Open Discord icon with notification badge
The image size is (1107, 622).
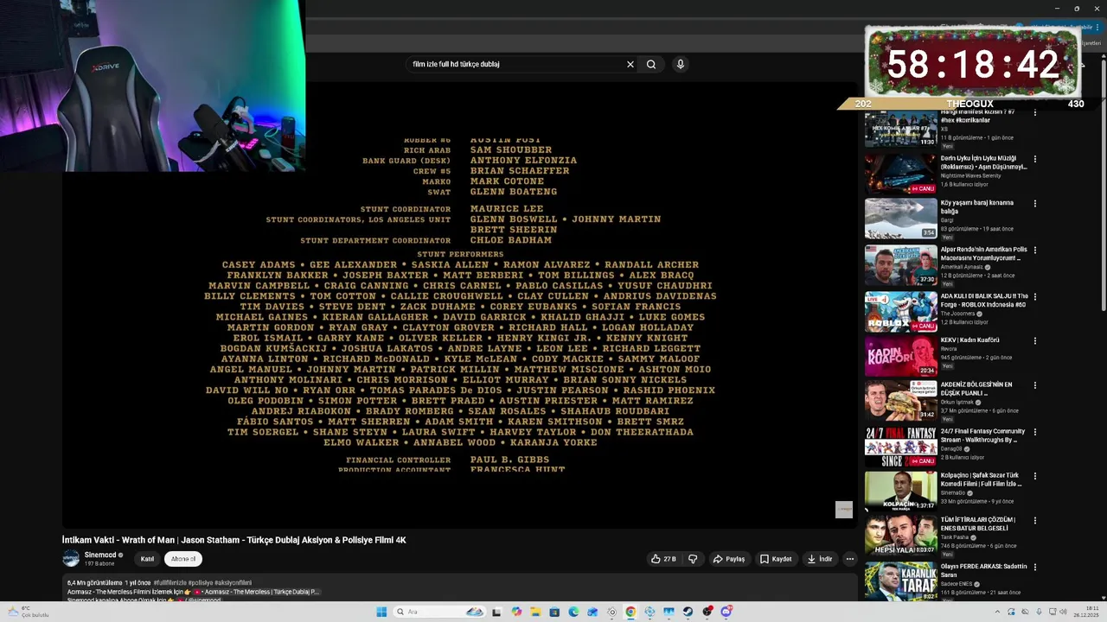click(726, 612)
